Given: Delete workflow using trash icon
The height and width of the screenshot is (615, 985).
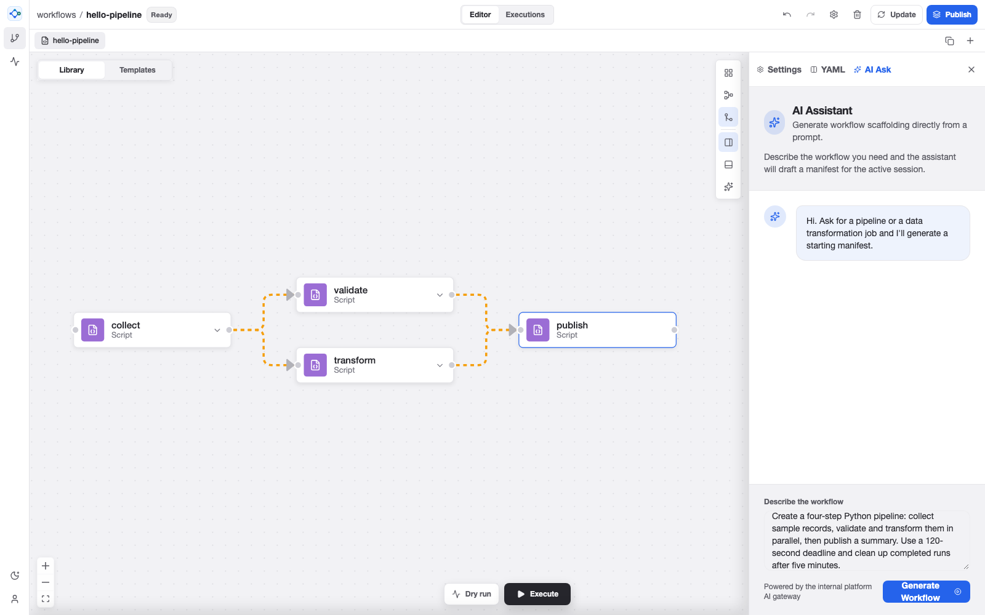Looking at the screenshot, I should (x=857, y=15).
